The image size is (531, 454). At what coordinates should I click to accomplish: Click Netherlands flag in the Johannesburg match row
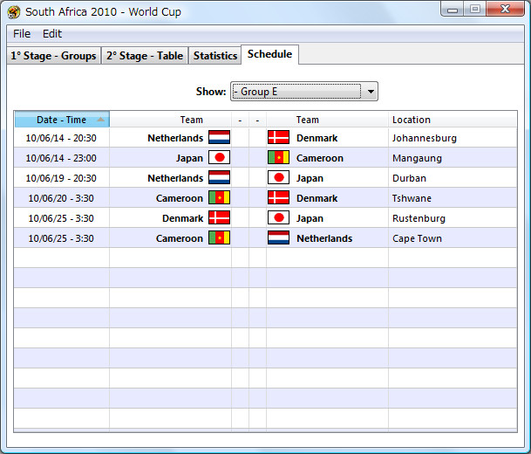coord(219,137)
